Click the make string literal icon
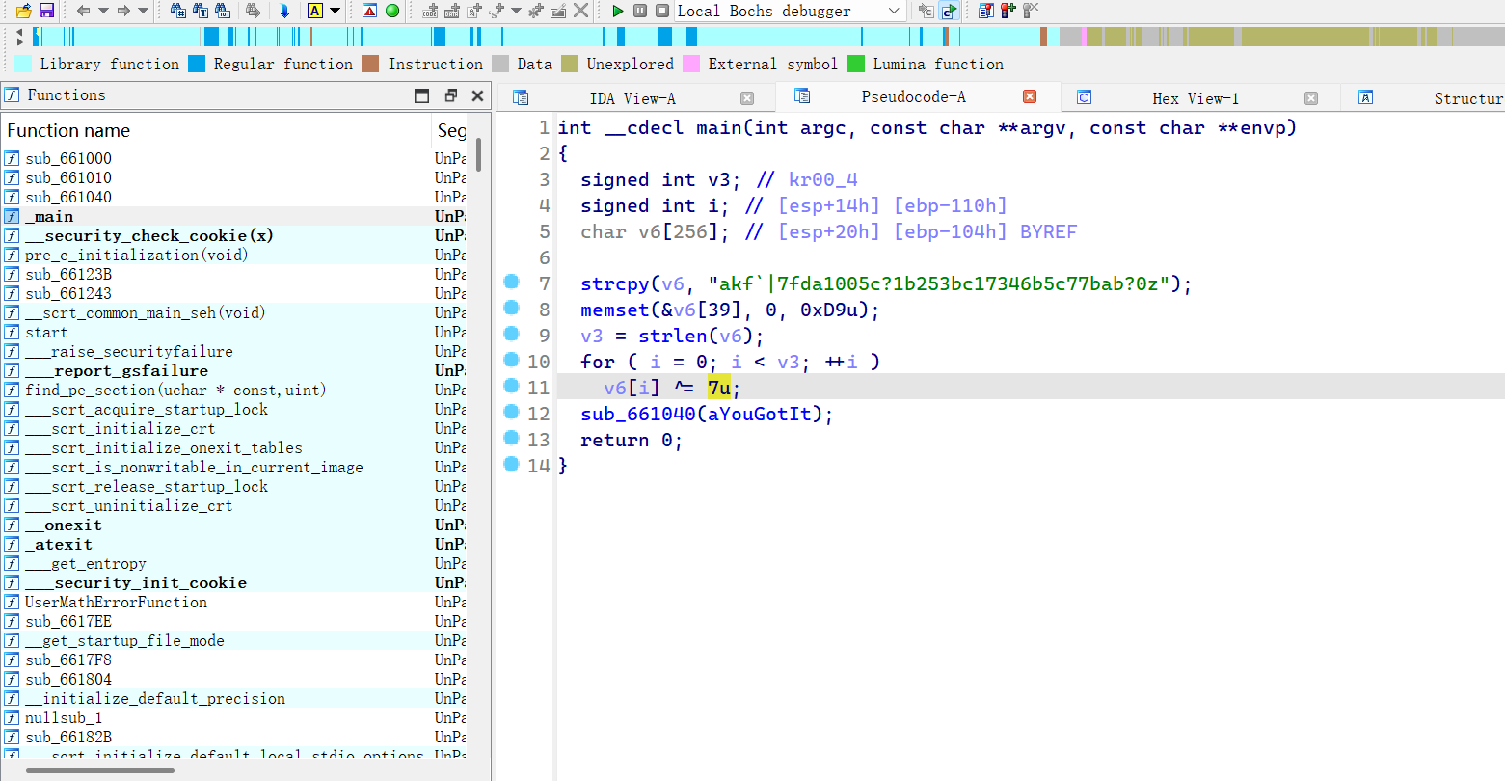Screen dimensions: 1505x781 point(474,11)
